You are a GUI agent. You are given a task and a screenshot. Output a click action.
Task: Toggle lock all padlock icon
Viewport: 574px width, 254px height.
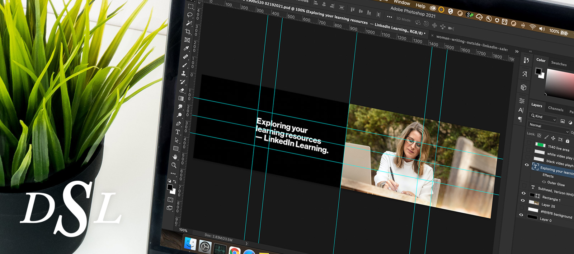point(567,141)
